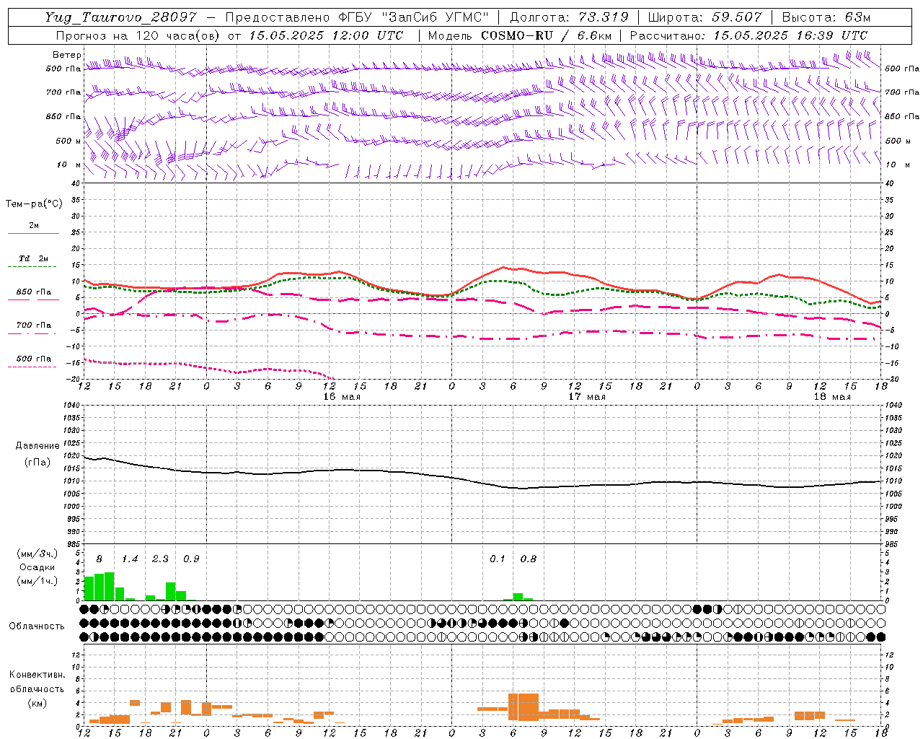The image size is (923, 739).
Task: Select the "Облачность" cloud cover label
Action: [x=37, y=626]
